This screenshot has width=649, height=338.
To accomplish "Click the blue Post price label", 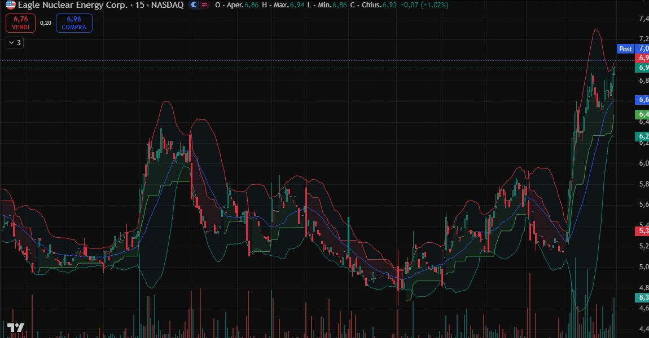I will pos(625,49).
